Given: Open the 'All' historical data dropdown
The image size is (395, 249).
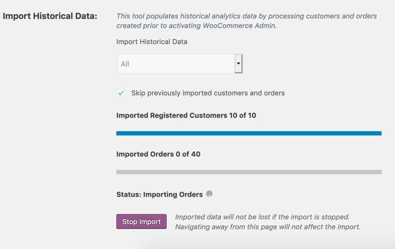Looking at the screenshot, I should 176,64.
